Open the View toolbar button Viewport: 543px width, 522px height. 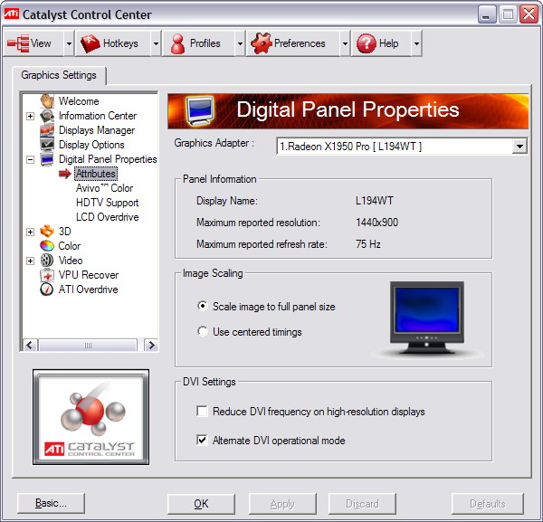click(x=33, y=43)
